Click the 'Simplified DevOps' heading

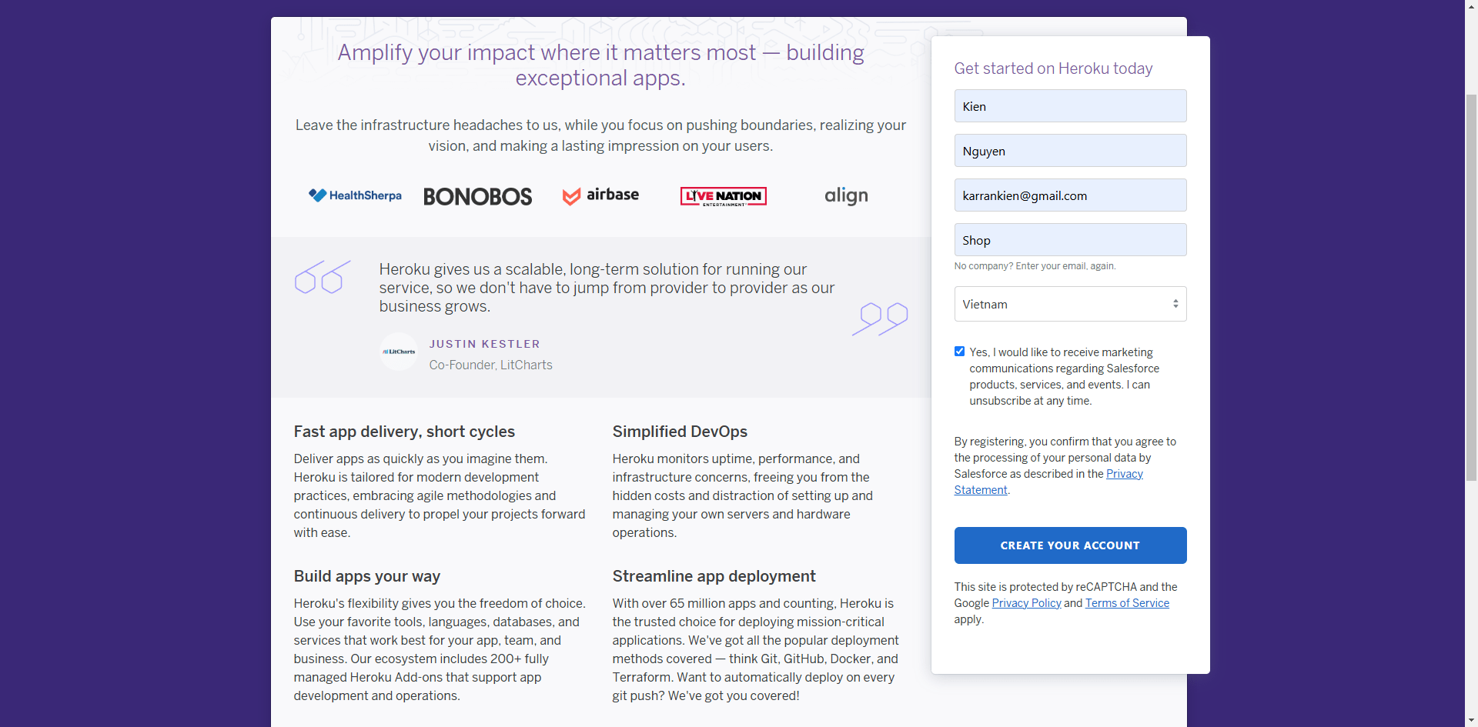(680, 432)
